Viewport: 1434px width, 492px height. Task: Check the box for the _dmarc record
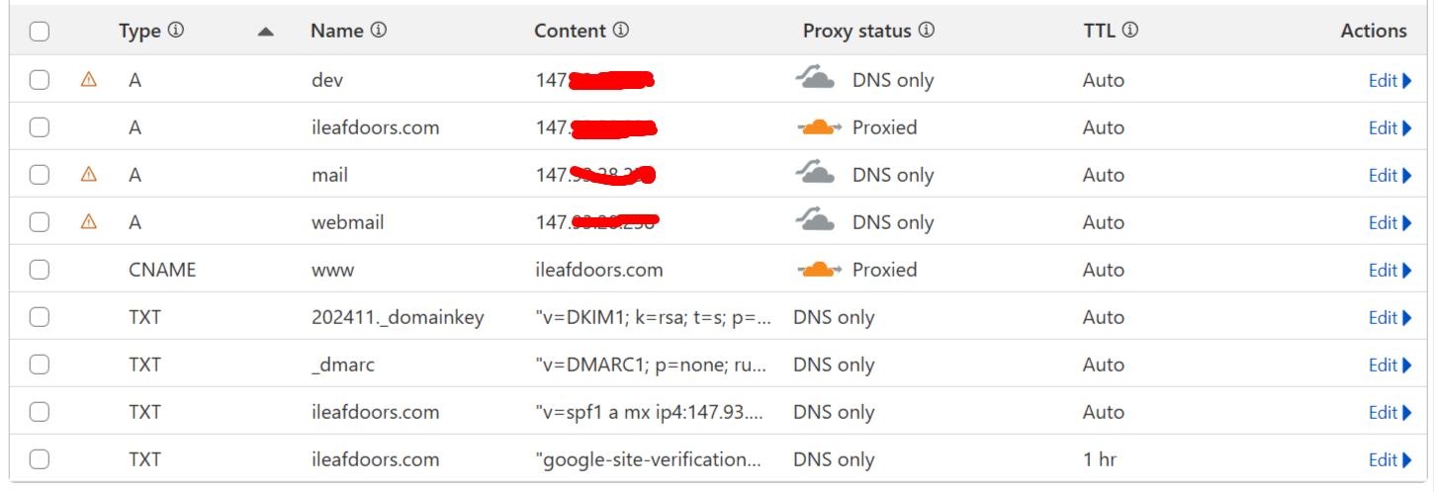pos(40,365)
